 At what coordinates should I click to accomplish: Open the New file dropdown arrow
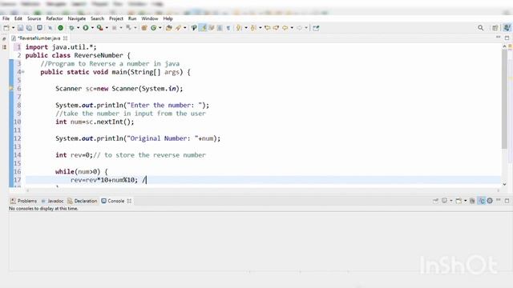point(13,28)
